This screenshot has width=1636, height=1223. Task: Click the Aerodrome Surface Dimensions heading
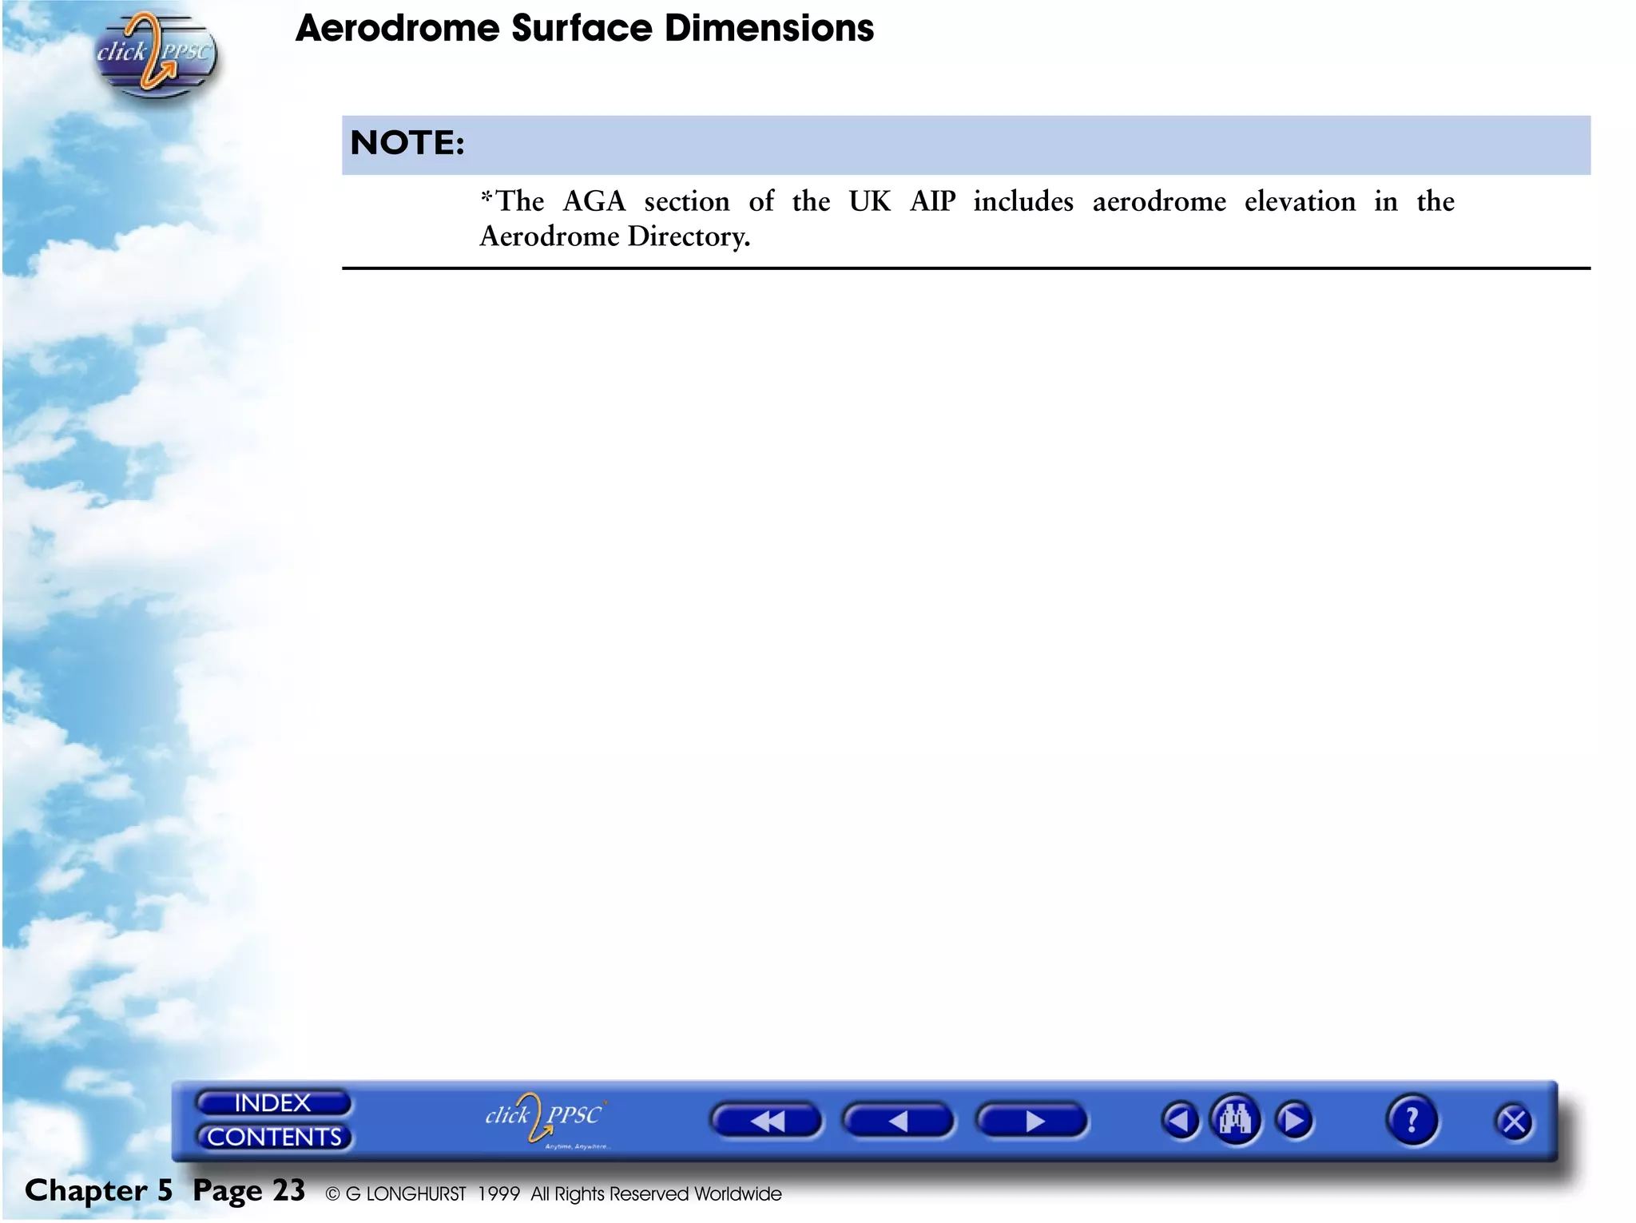tap(584, 29)
